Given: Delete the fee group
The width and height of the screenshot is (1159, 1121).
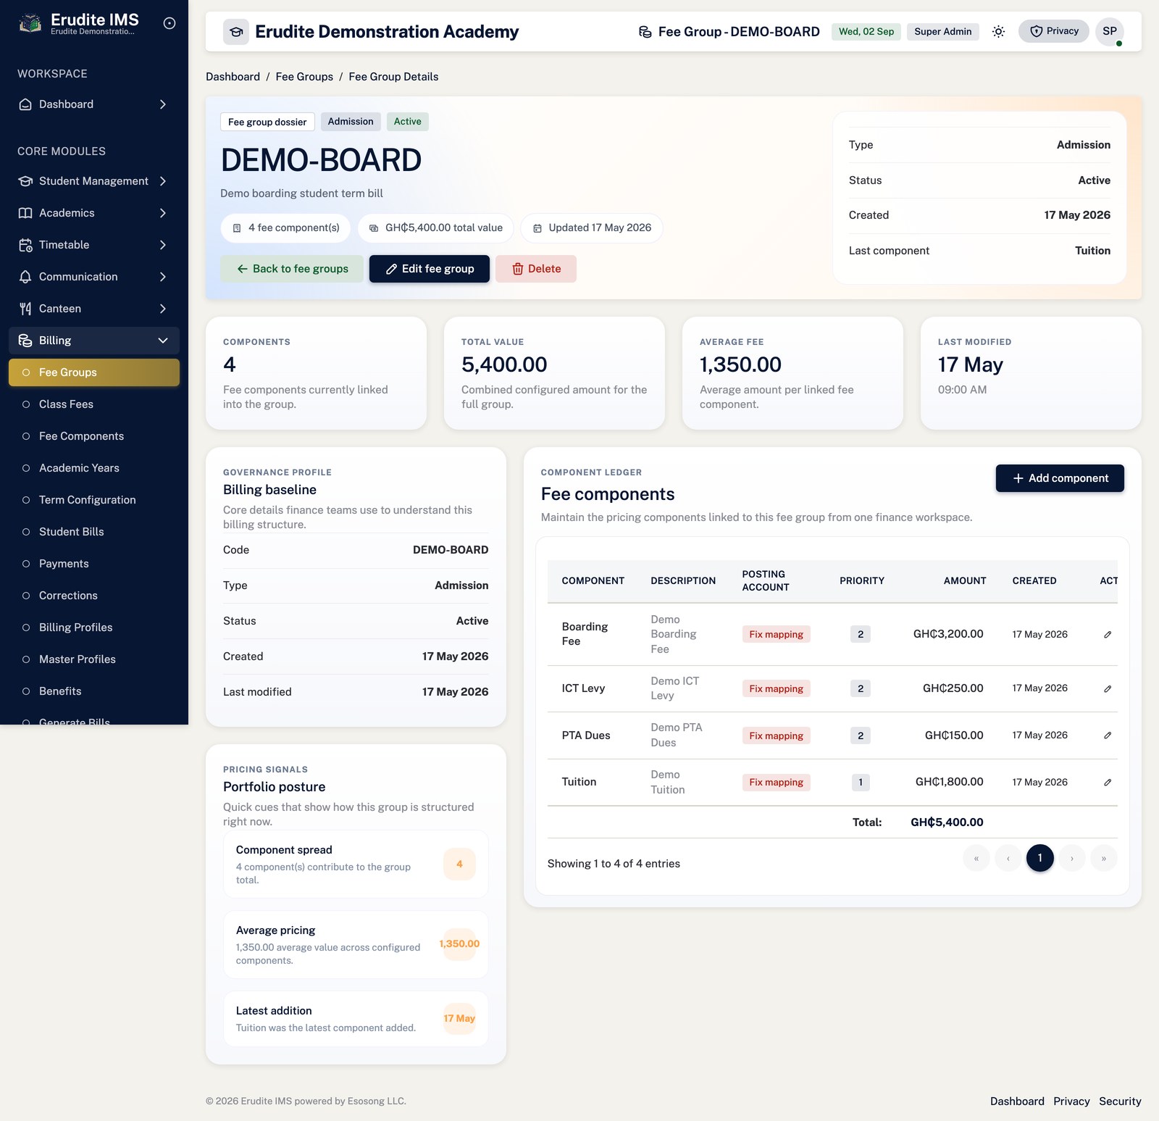Looking at the screenshot, I should tap(536, 269).
